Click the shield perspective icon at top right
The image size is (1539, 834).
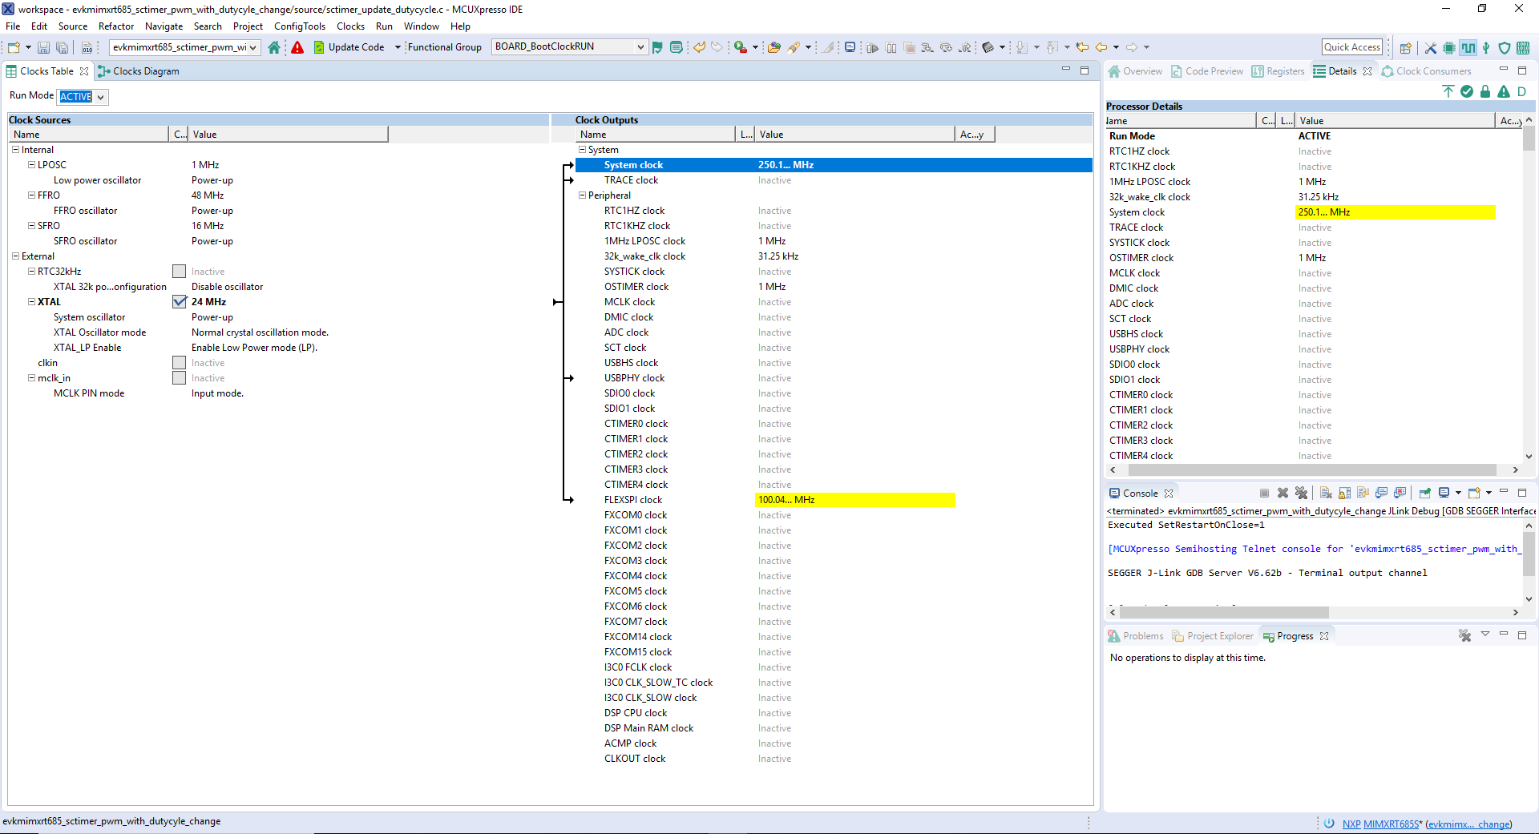(x=1505, y=48)
